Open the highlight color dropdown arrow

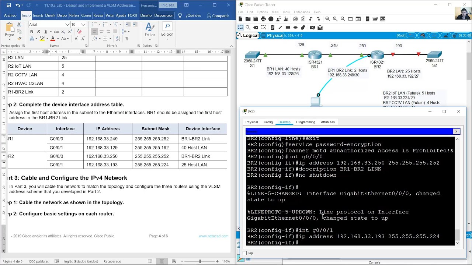[47, 38]
